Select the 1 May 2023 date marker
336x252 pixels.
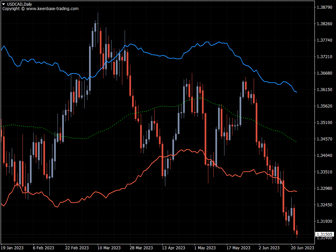pyautogui.click(x=204, y=247)
